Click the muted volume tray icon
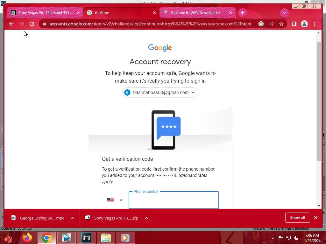Screen dimensions: 326x244 (x=296, y=238)
